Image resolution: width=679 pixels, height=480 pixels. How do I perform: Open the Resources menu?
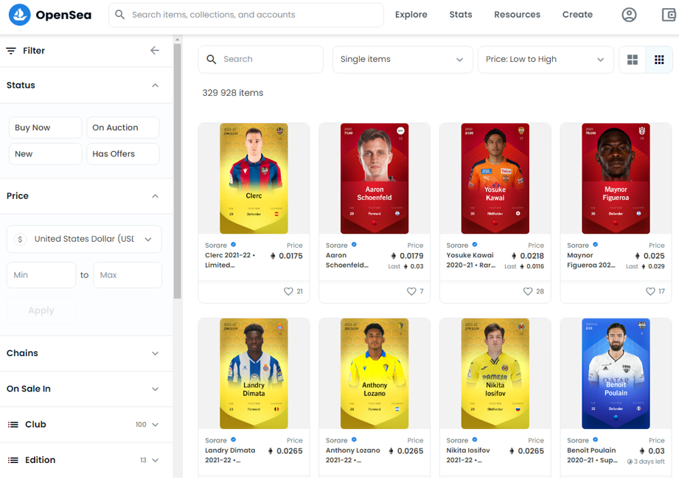(517, 15)
